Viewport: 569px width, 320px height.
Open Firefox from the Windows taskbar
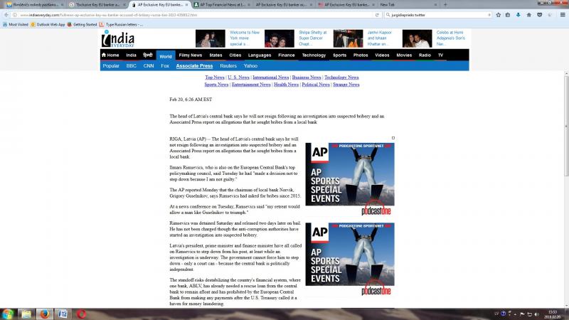(x=44, y=313)
